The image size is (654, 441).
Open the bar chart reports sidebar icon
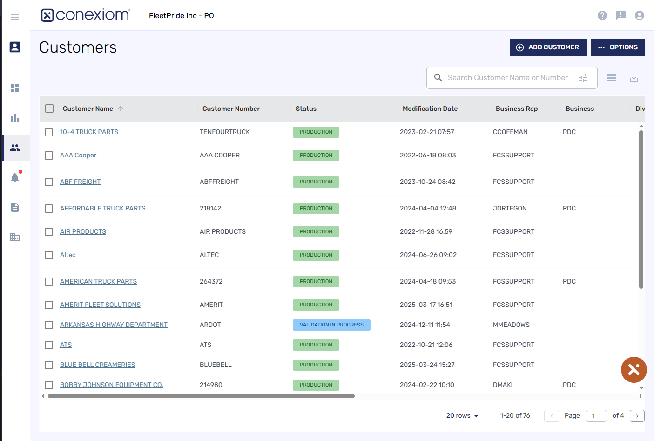point(15,118)
